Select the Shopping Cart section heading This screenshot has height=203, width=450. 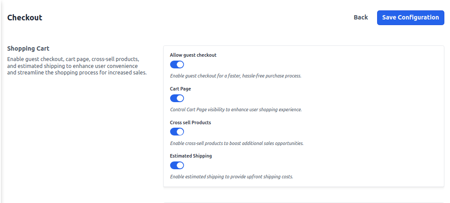coord(28,49)
